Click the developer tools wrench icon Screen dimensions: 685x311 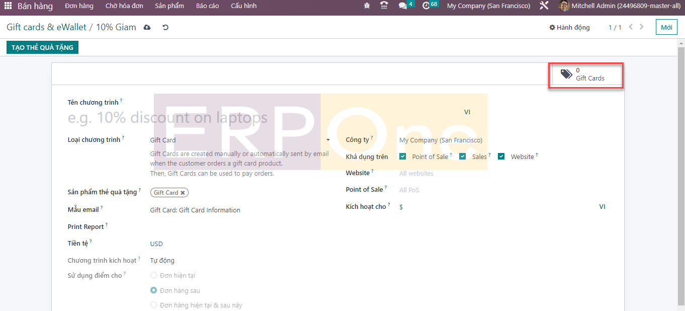[544, 6]
